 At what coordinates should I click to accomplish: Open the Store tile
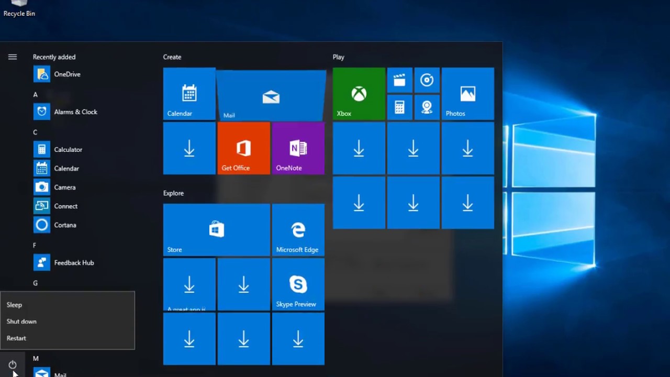pyautogui.click(x=217, y=230)
